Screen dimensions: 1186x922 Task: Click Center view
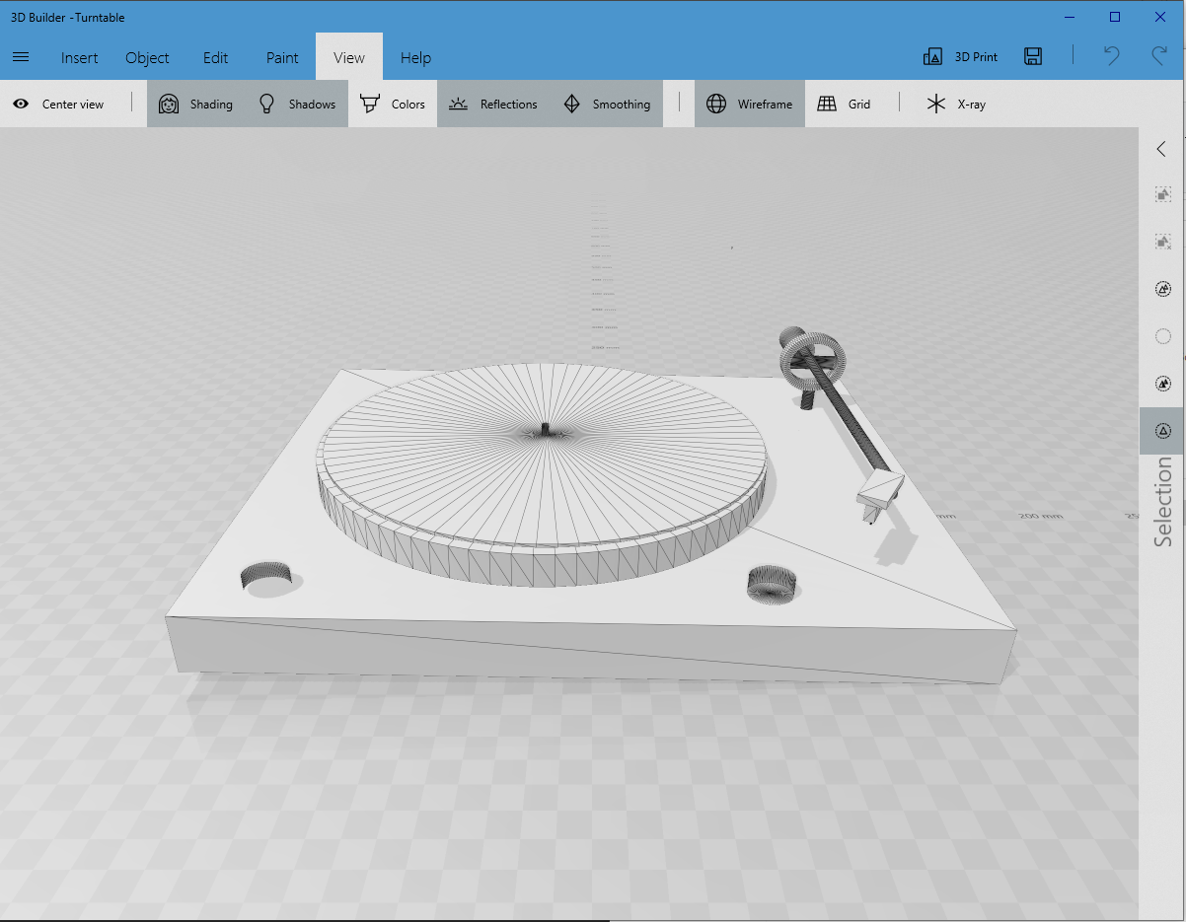[x=58, y=104]
